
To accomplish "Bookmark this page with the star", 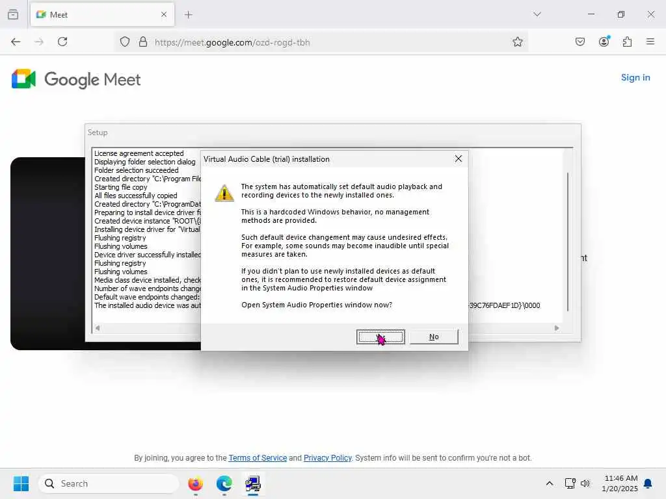I will 517,42.
